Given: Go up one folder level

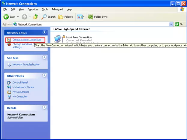Looking at the screenshot, I should (x=35, y=17).
